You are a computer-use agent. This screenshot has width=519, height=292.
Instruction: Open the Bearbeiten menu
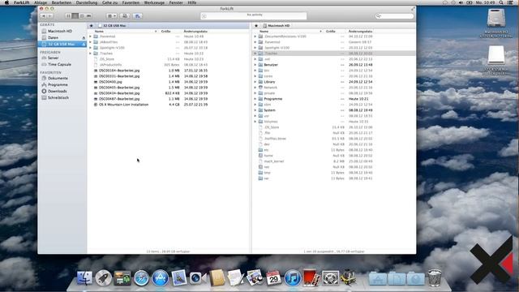click(62, 2)
